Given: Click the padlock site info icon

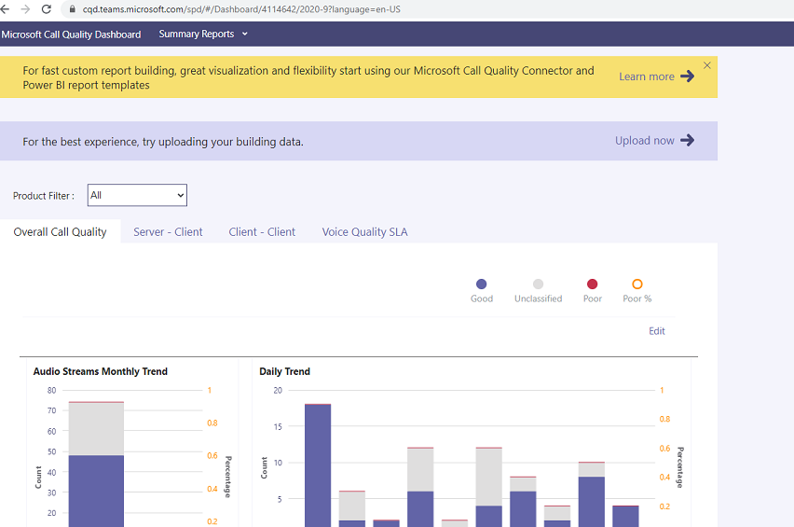Looking at the screenshot, I should (x=73, y=9).
